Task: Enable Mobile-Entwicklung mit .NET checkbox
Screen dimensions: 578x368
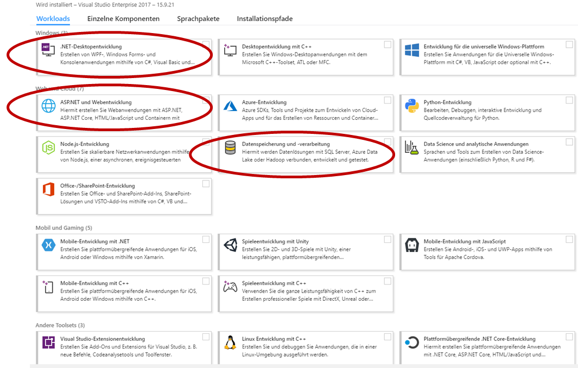Action: pos(206,239)
